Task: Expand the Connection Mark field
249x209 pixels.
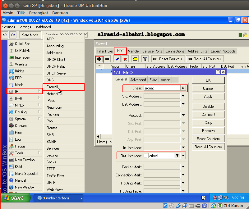Action: (x=183, y=175)
